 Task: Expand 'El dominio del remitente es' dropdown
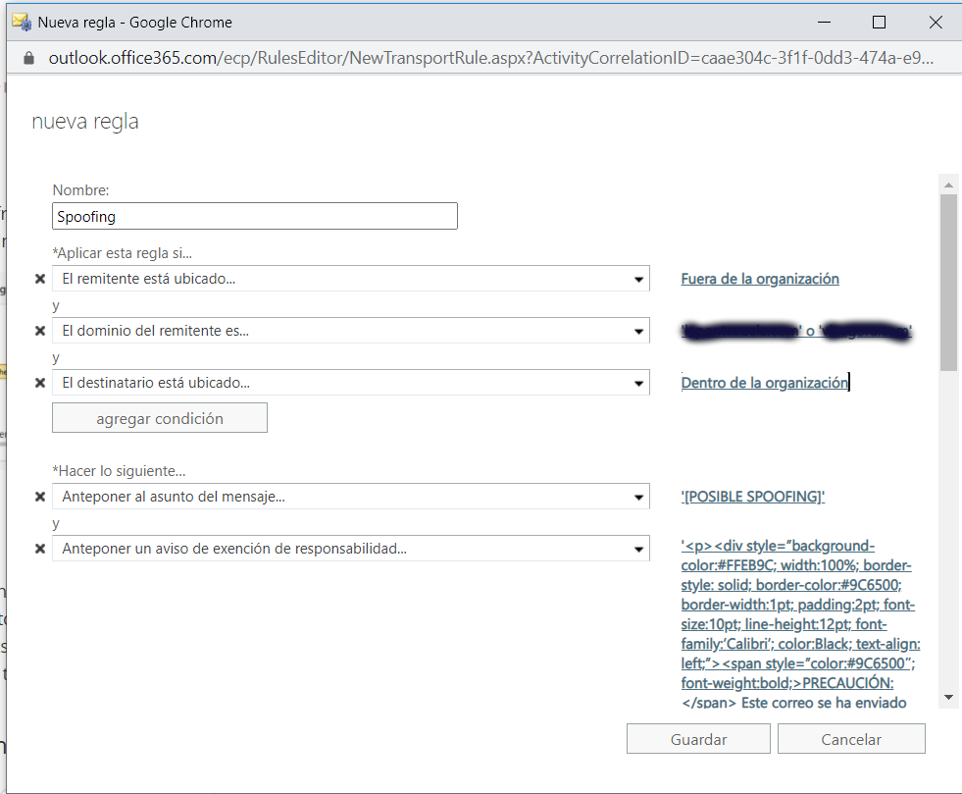click(638, 331)
